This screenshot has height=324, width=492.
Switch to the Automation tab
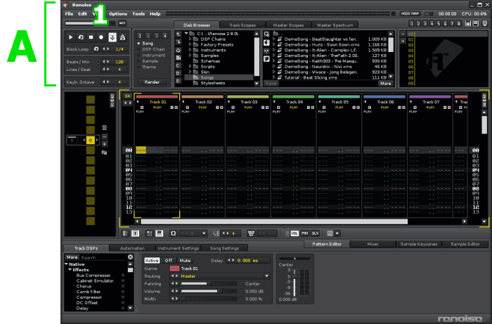132,248
